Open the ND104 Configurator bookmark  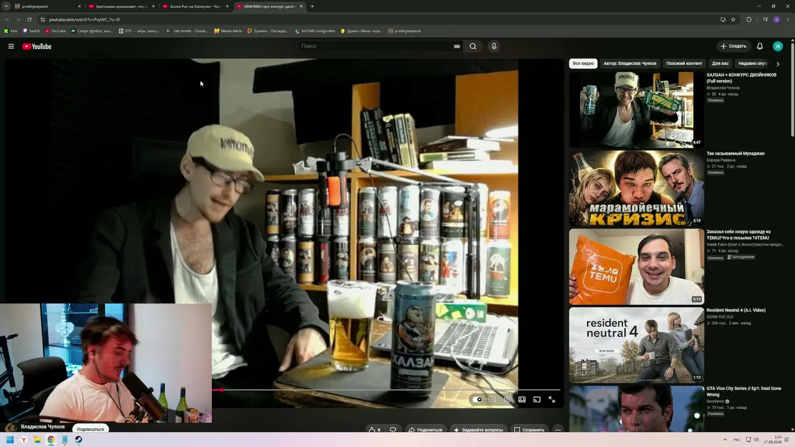pyautogui.click(x=316, y=30)
